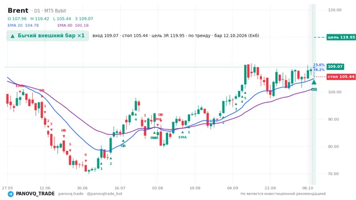Screen dimensions: 356x200
Task: Click the вход 109.07 signal description line
Action: point(176,36)
